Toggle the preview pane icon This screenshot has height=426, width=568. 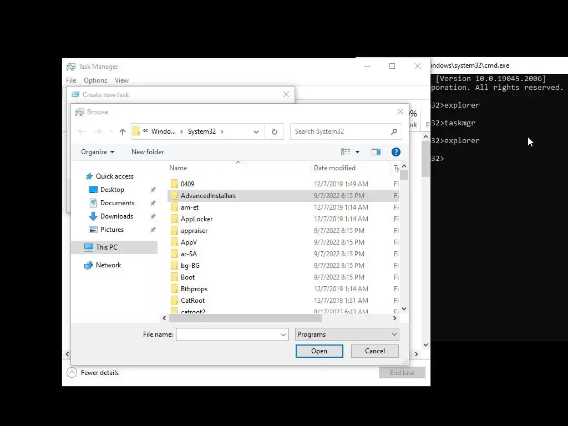pos(376,152)
